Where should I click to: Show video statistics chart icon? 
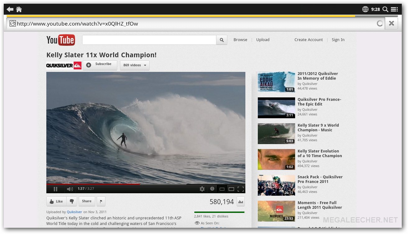241,202
